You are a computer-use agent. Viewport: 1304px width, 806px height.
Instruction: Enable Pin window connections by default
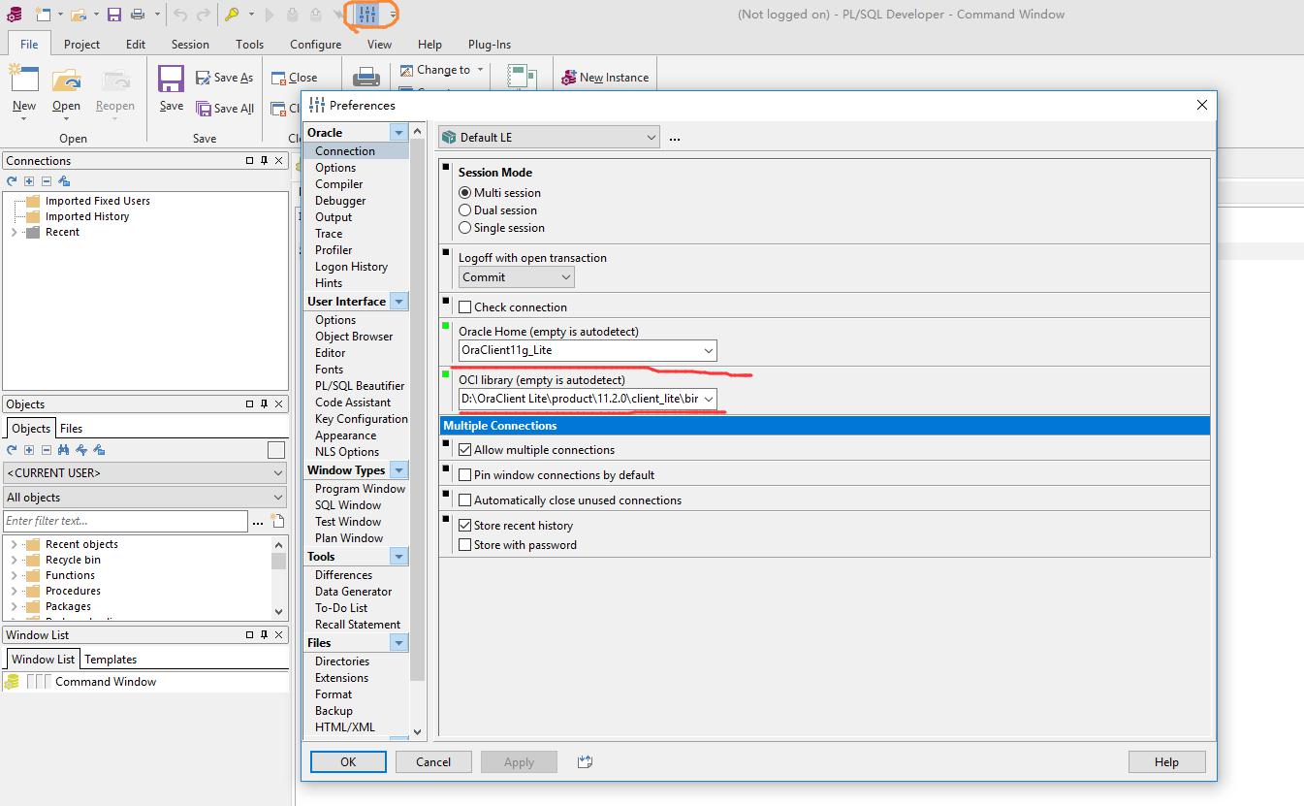[465, 475]
